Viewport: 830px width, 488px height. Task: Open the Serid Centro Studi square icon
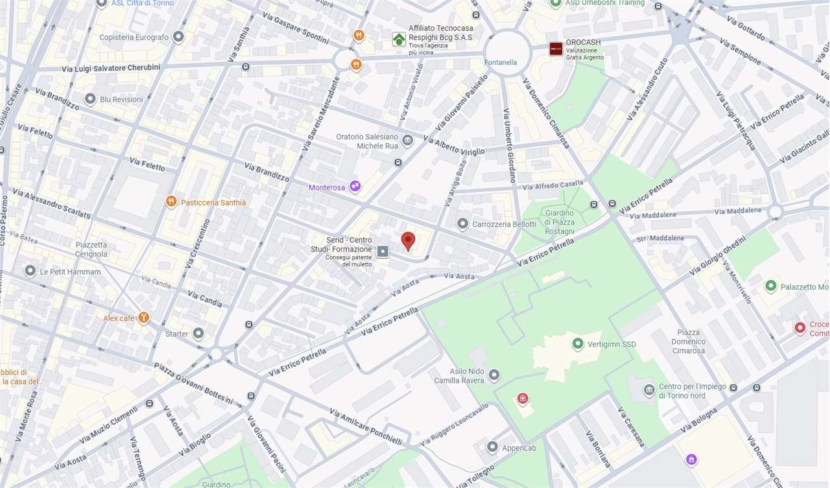click(383, 251)
